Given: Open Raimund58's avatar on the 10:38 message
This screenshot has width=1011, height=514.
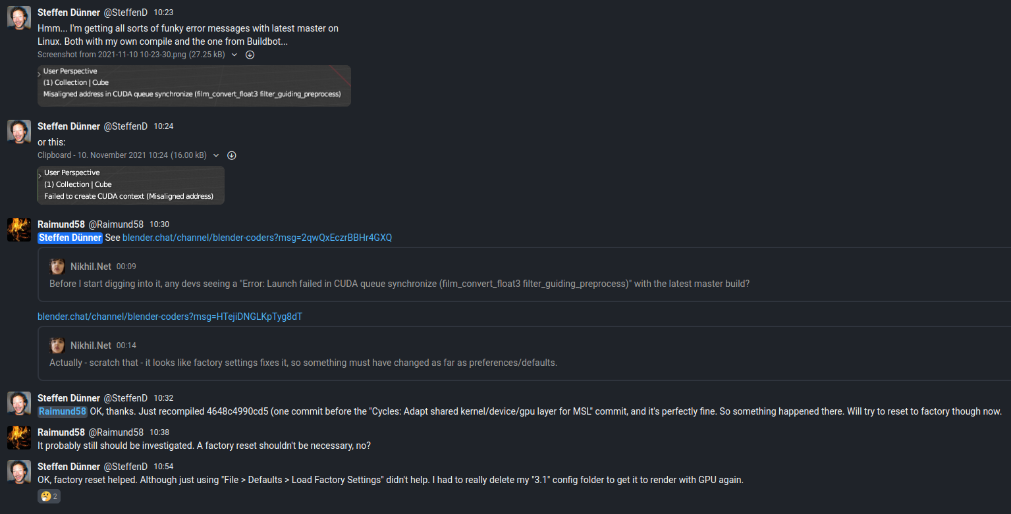Looking at the screenshot, I should click(19, 438).
